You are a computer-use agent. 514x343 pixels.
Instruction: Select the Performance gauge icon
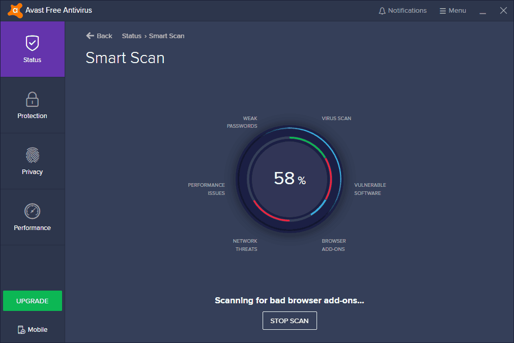[x=32, y=211]
